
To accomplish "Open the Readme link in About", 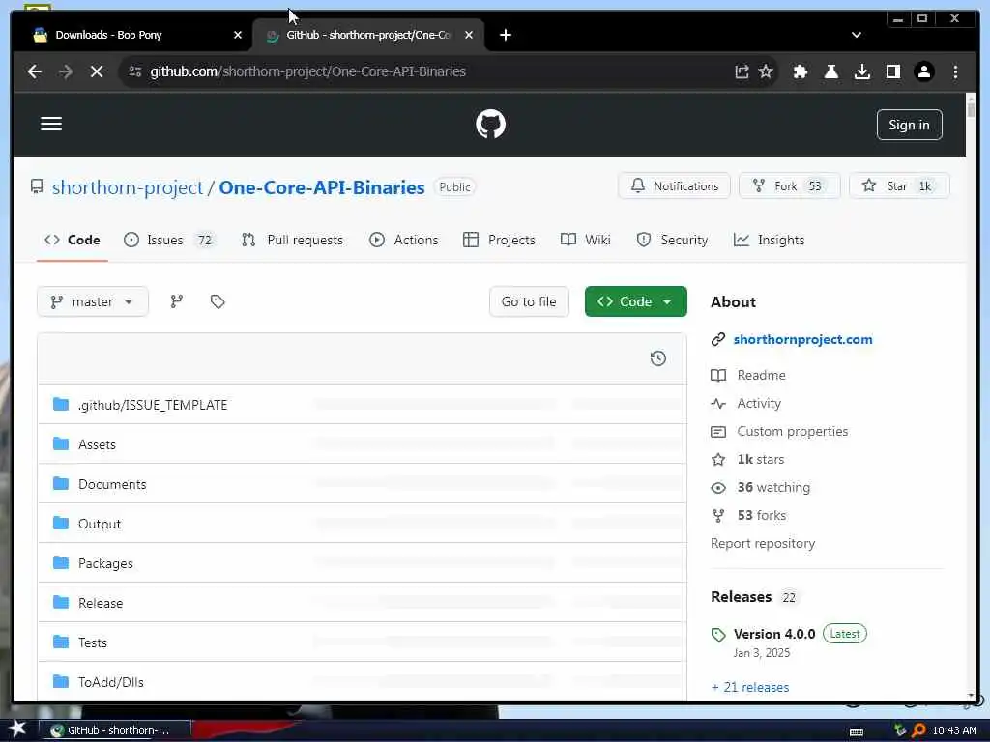I will [x=761, y=376].
